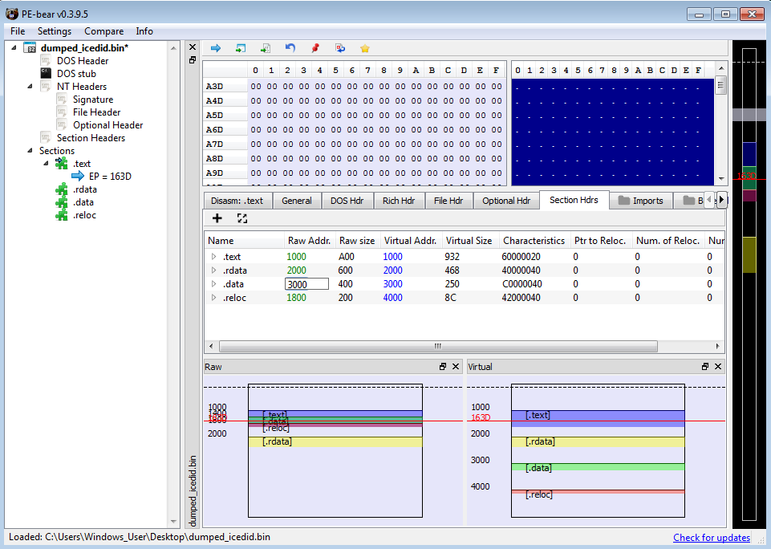This screenshot has width=771, height=549.
Task: Float the Virtual view panel
Action: pyautogui.click(x=705, y=367)
